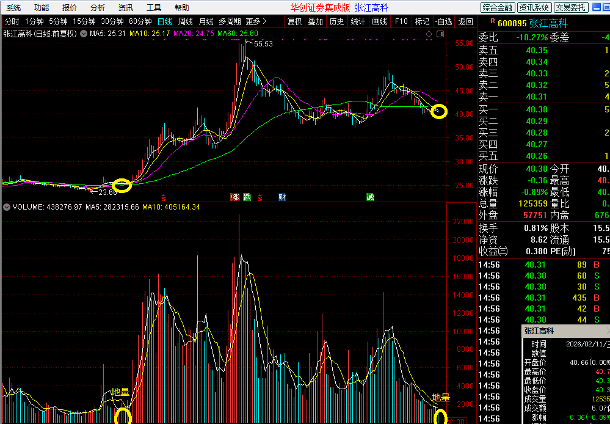
Task: Expand the main chart indicator dropdown arrow
Action: tap(83, 34)
